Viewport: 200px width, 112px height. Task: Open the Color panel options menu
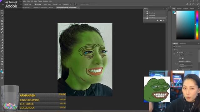click(x=199, y=9)
